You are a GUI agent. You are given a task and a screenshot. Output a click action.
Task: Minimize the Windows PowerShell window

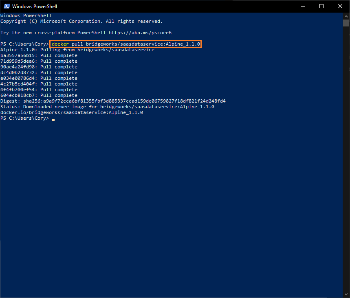coord(303,6)
